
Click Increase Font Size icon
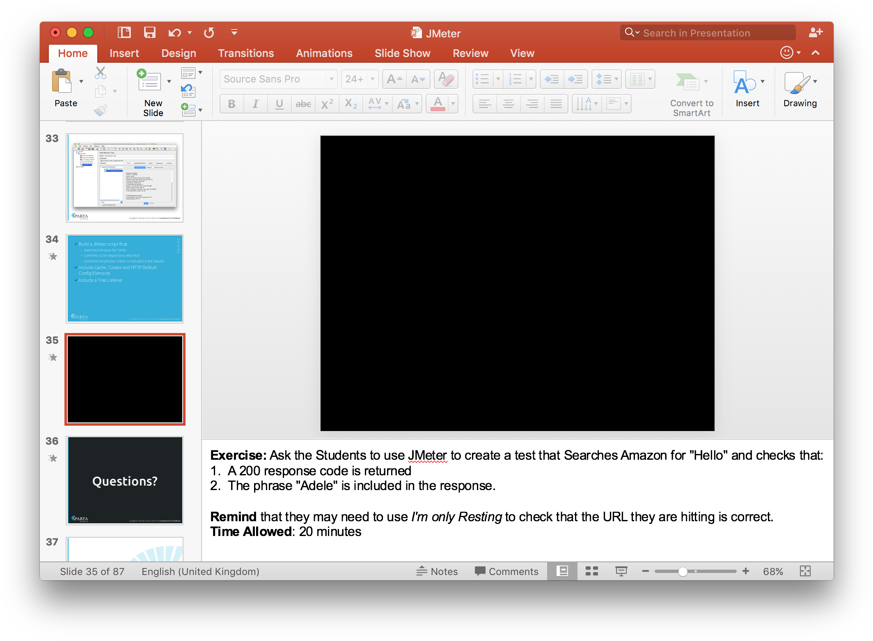click(x=394, y=79)
